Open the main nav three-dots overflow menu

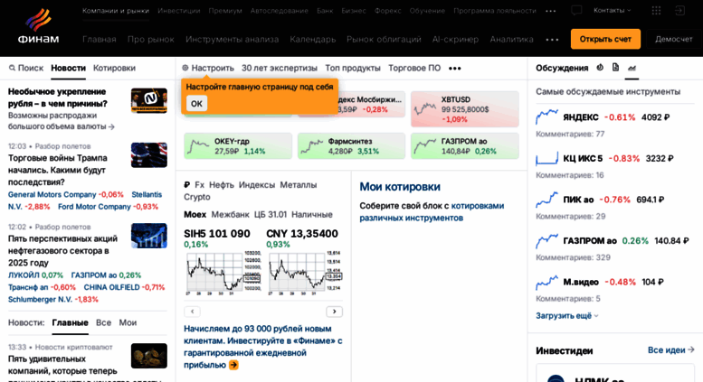click(x=552, y=40)
